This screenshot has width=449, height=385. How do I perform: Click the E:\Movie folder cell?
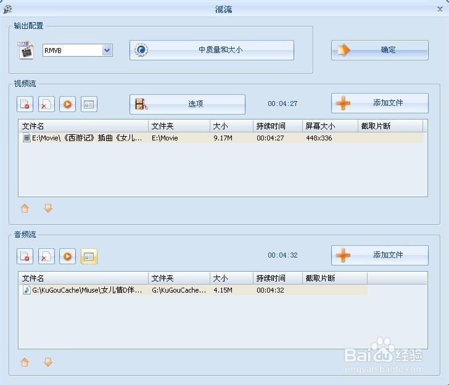pyautogui.click(x=165, y=138)
